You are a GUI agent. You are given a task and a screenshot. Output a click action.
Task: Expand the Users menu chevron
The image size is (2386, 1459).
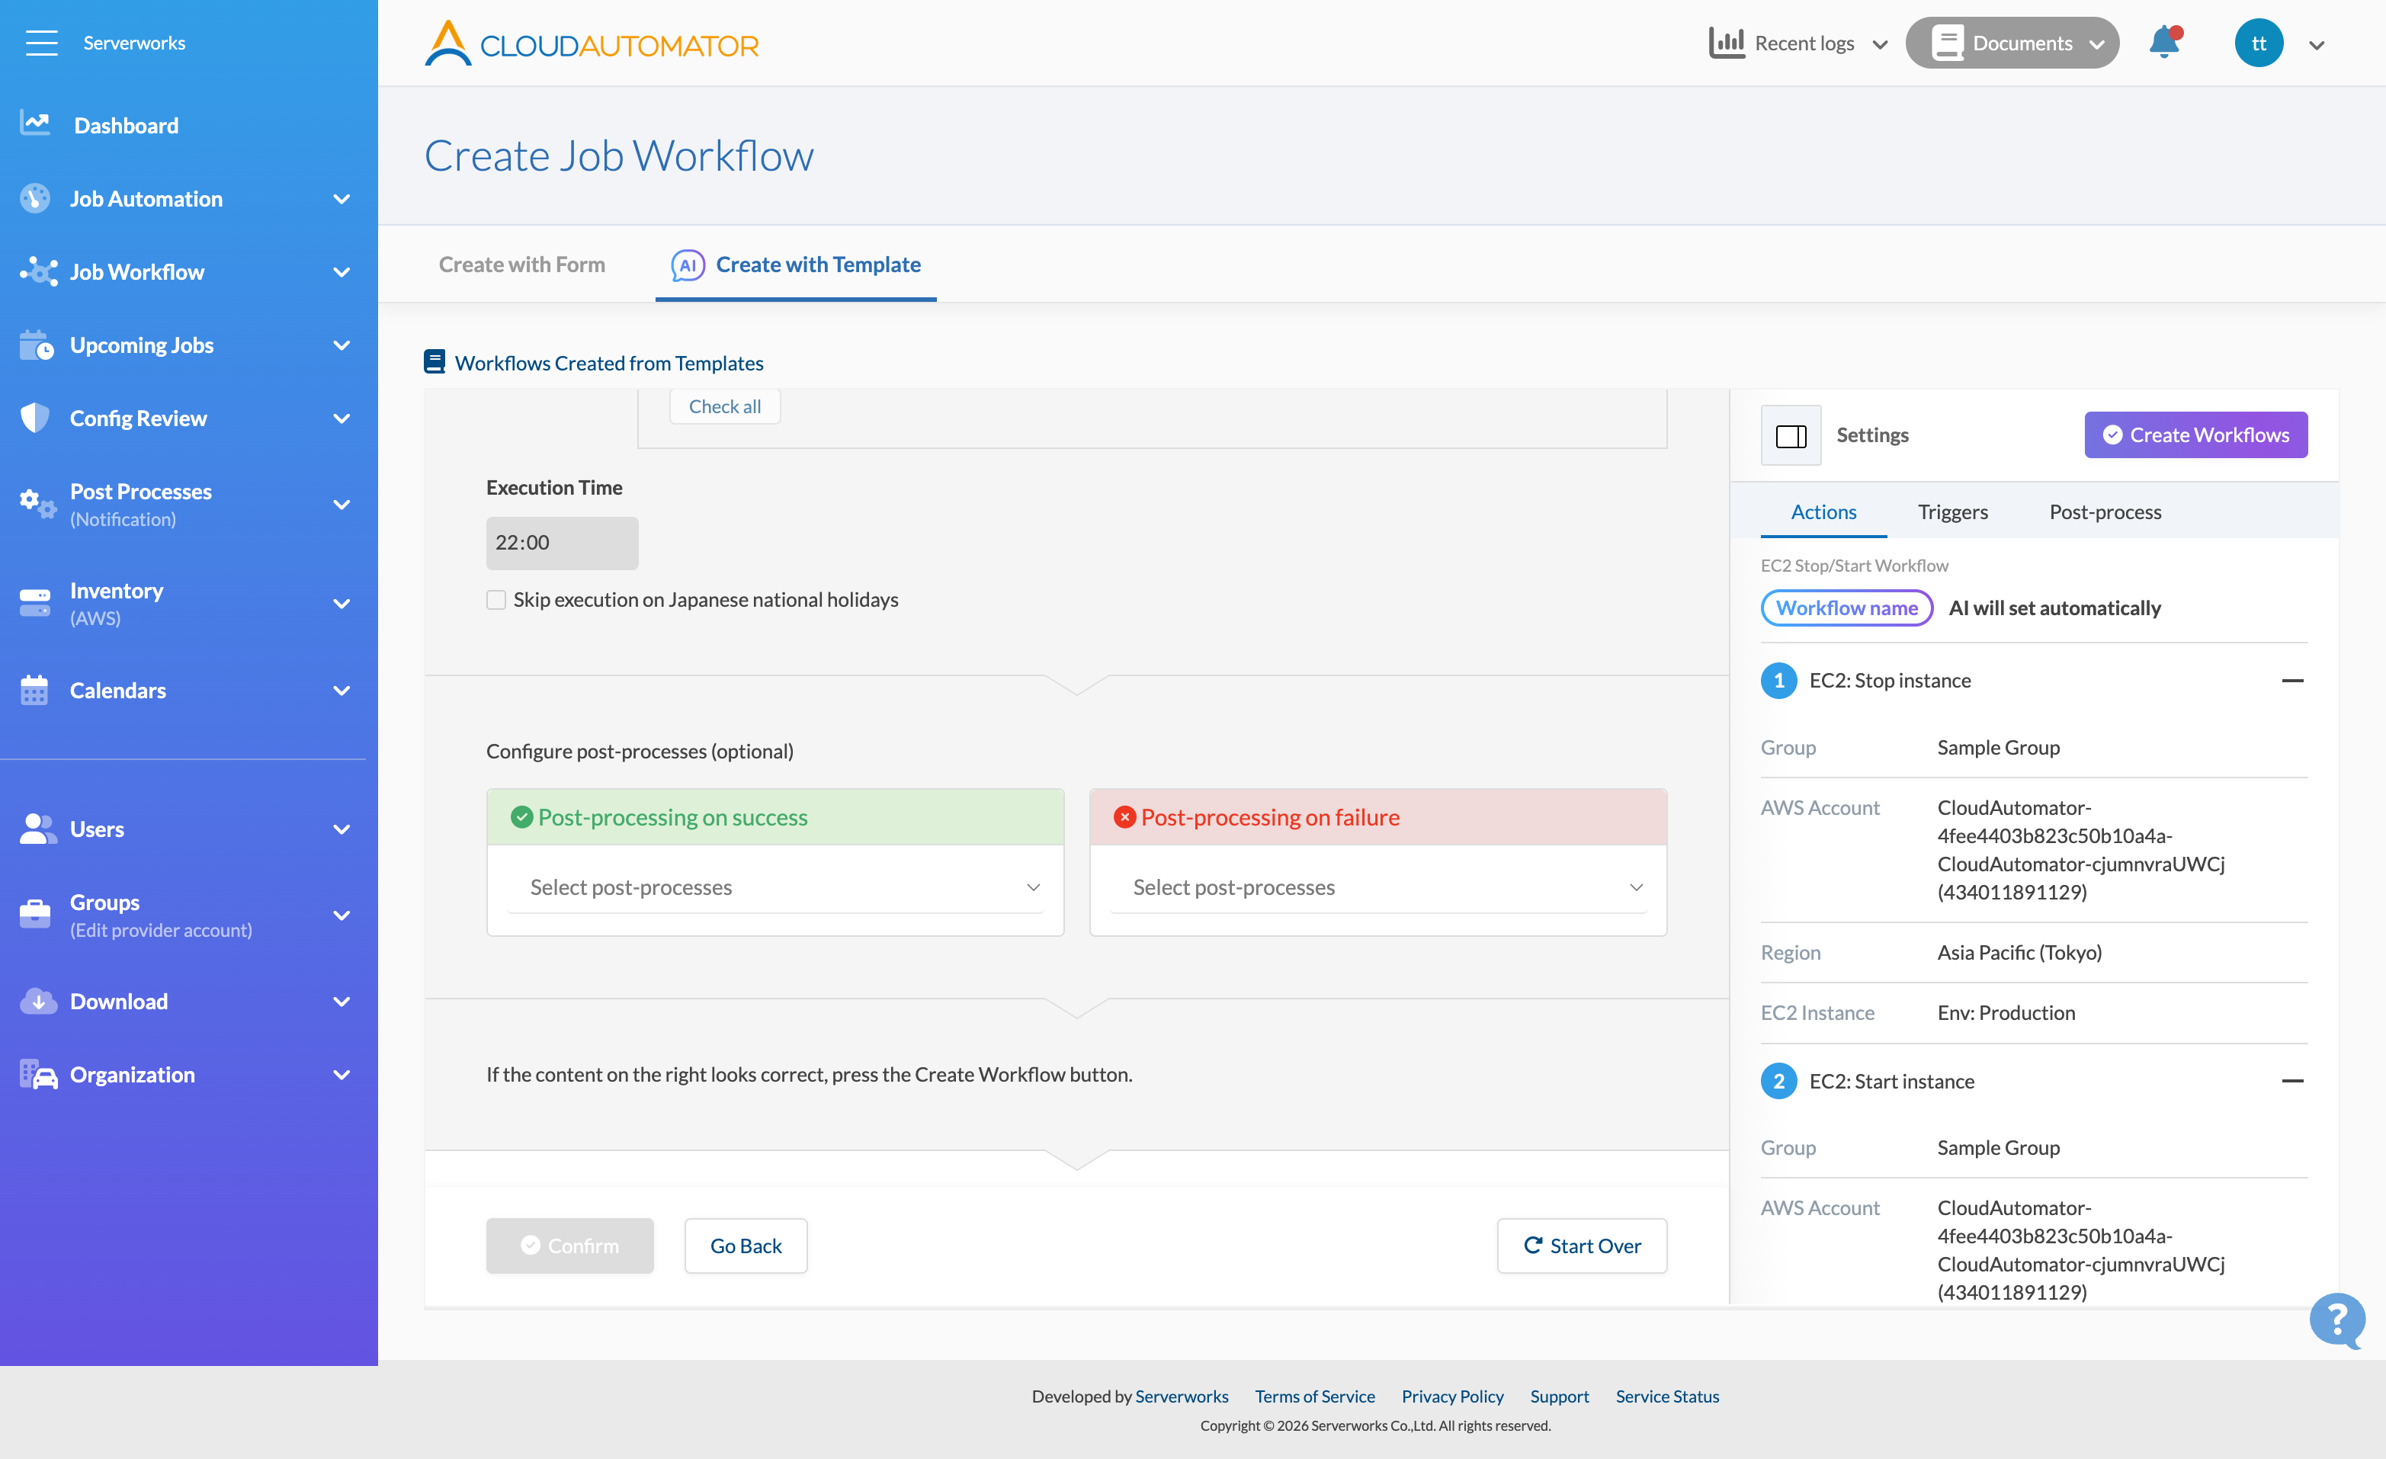point(342,829)
